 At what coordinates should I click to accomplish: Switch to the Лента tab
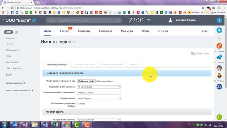(x=145, y=31)
